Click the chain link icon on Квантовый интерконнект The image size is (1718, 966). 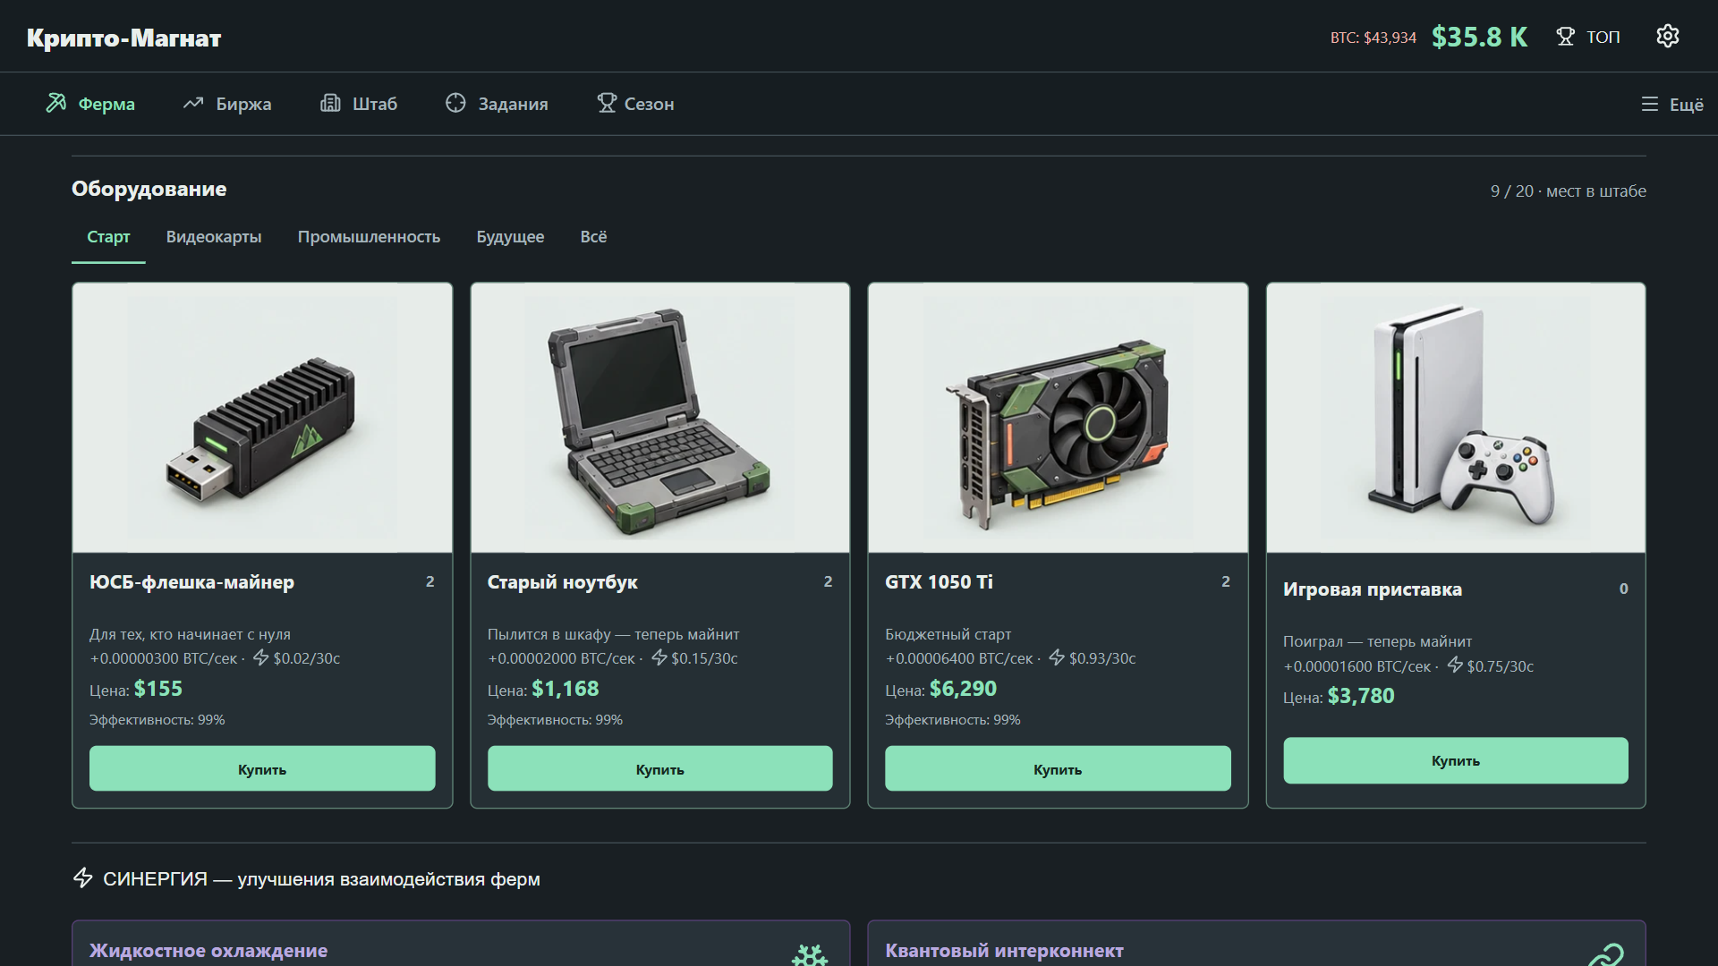pyautogui.click(x=1606, y=955)
